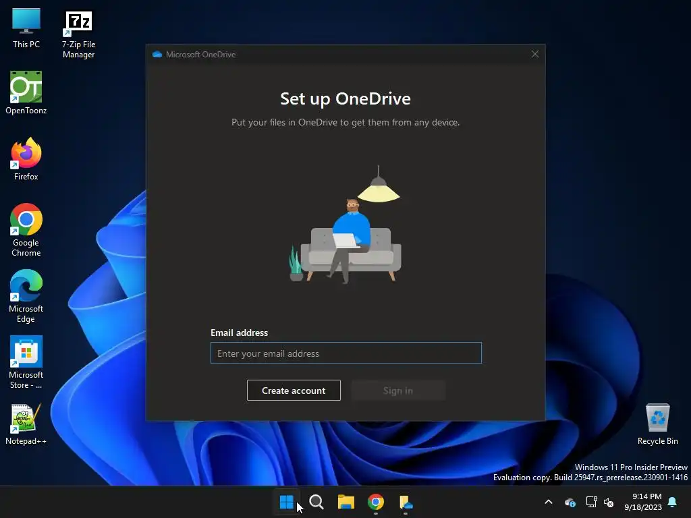The height and width of the screenshot is (518, 691).
Task: Open the clock and date panel
Action: (643, 502)
